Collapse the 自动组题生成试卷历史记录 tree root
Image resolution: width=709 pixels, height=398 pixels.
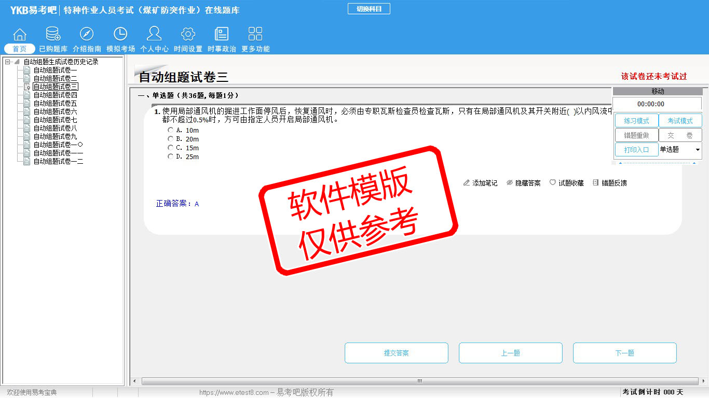tap(7, 62)
